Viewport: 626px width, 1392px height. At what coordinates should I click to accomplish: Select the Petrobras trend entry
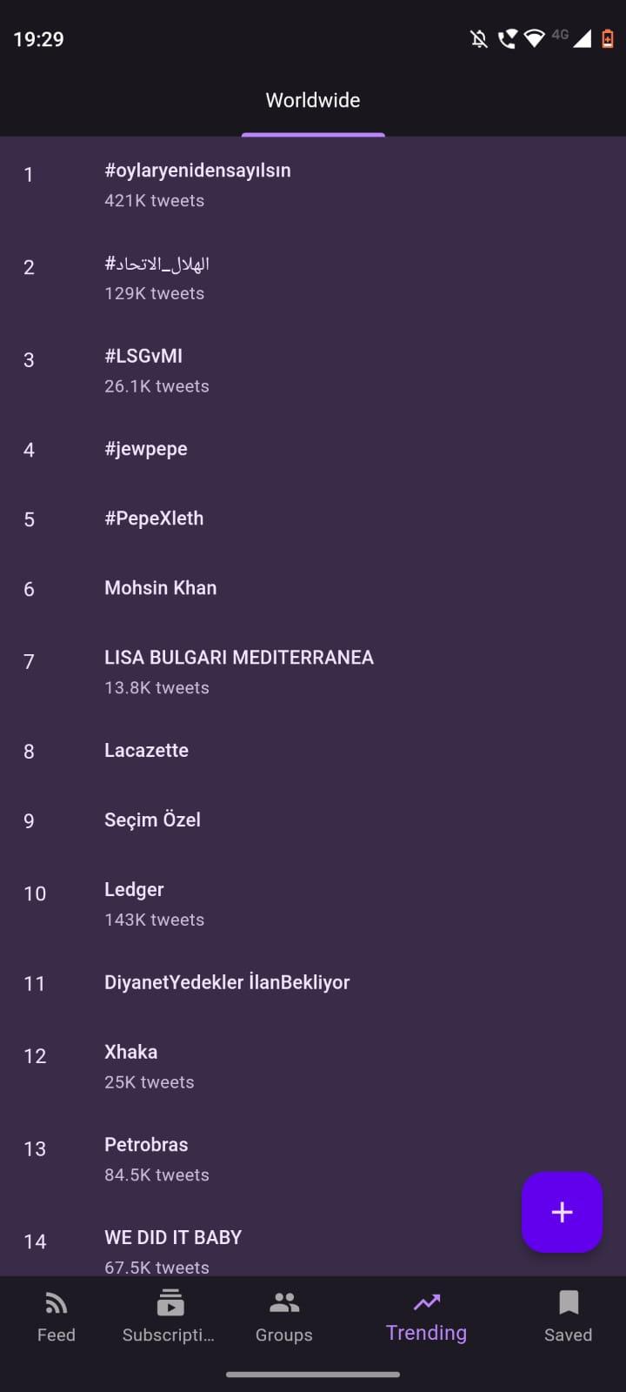146,1145
